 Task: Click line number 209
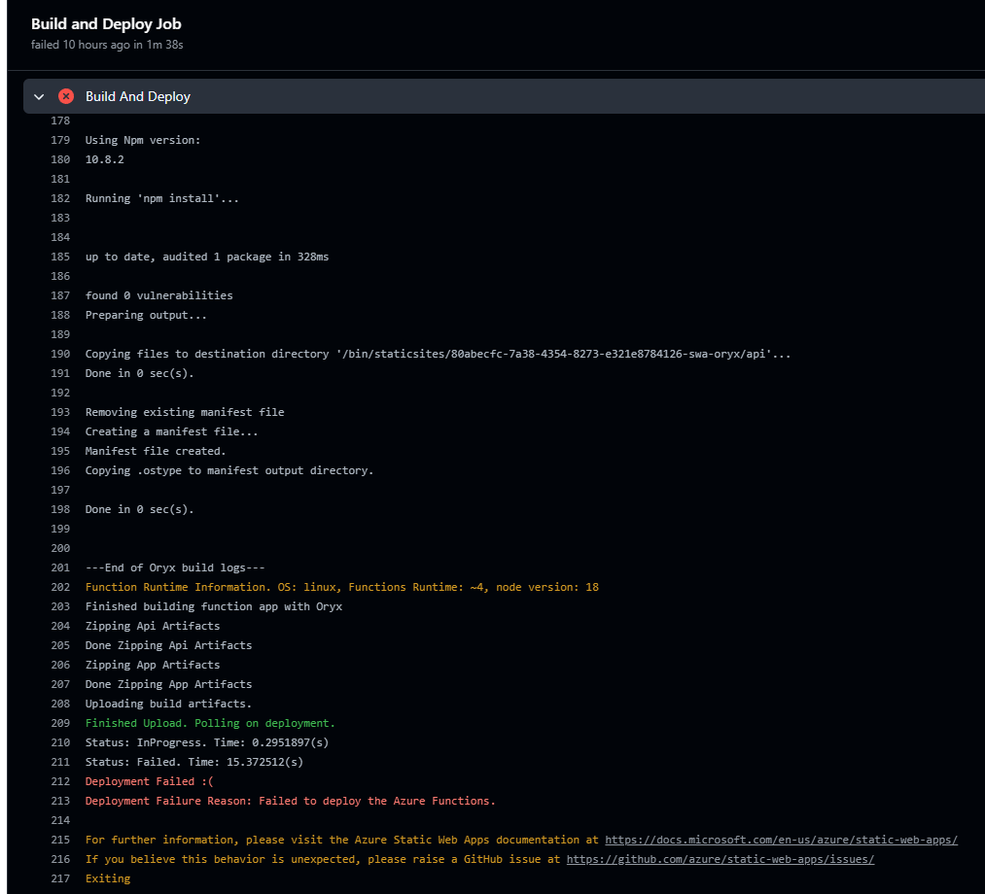point(60,723)
